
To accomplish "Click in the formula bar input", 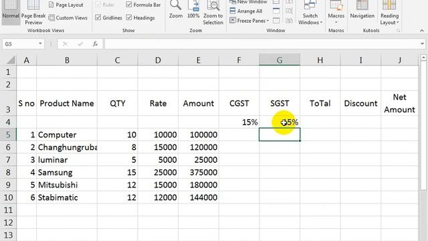I will pyautogui.click(x=261, y=44).
